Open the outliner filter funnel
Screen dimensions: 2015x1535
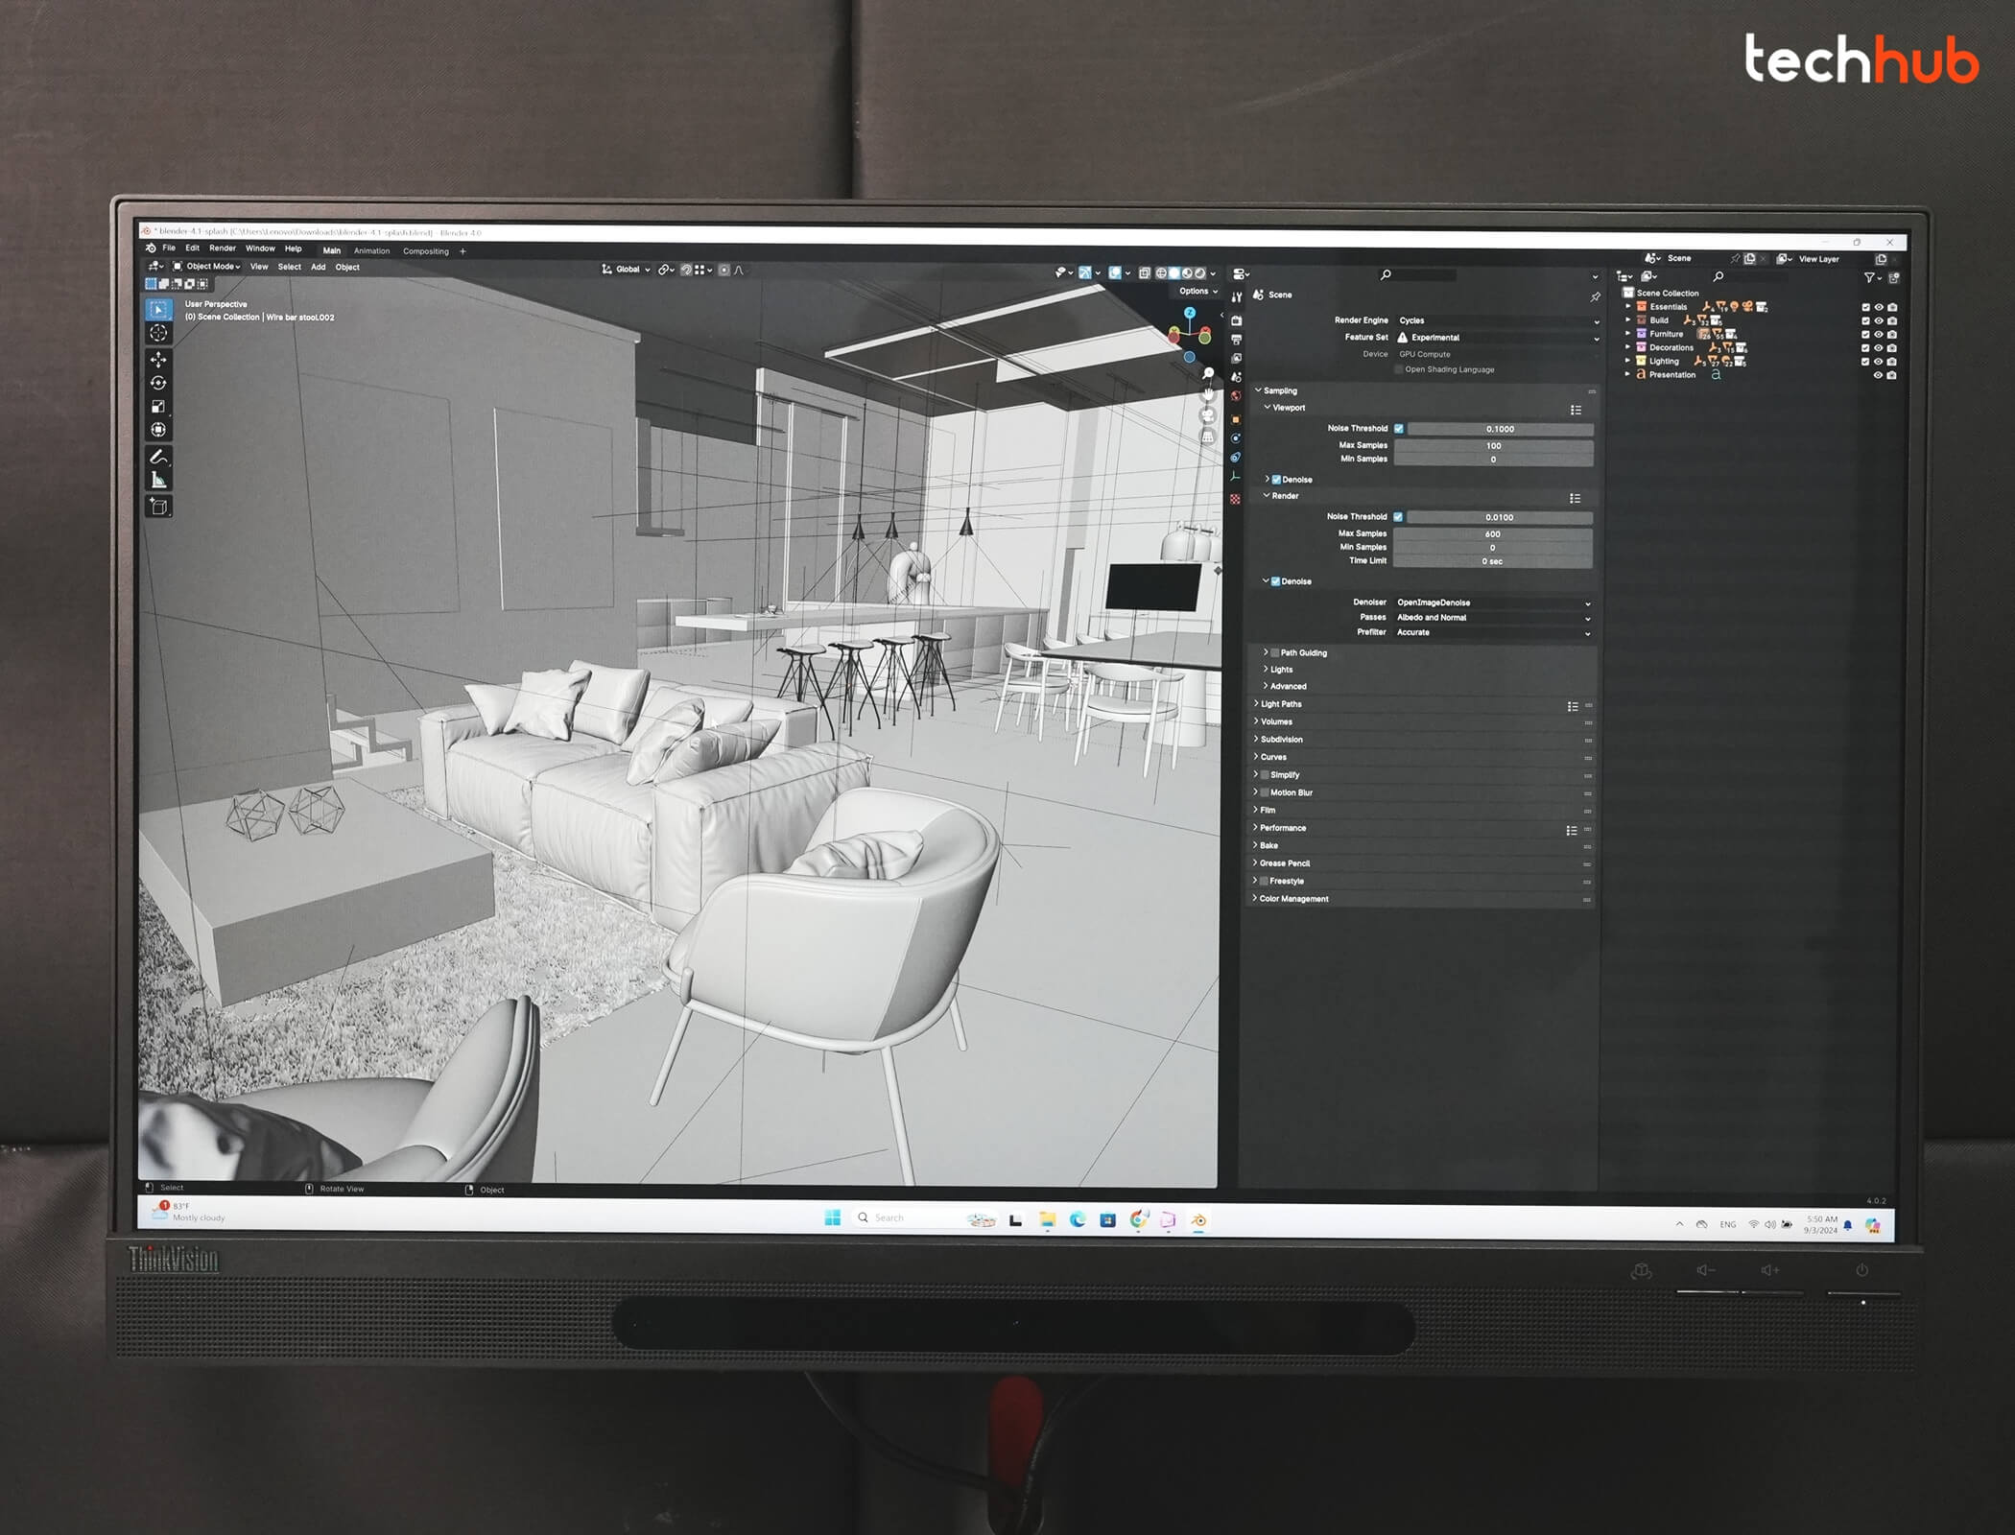point(1870,278)
